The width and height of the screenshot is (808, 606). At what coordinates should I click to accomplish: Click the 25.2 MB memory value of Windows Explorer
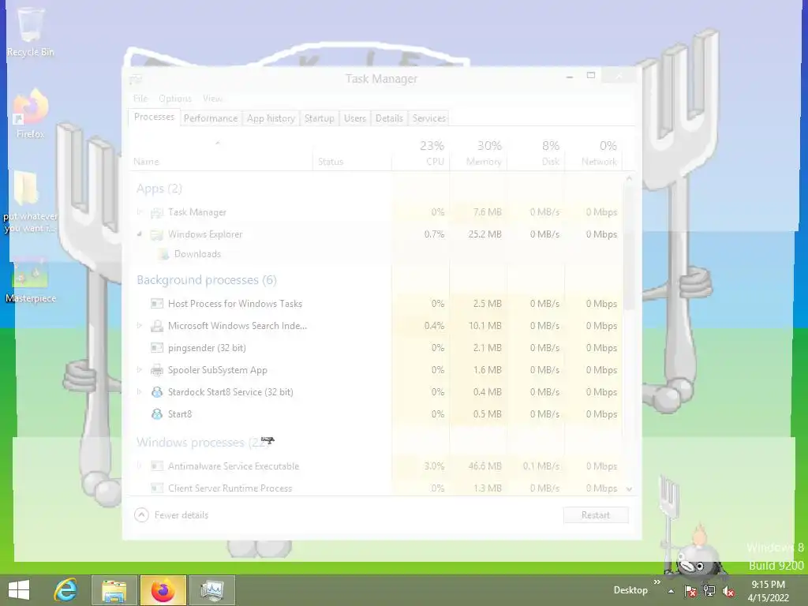pyautogui.click(x=485, y=234)
